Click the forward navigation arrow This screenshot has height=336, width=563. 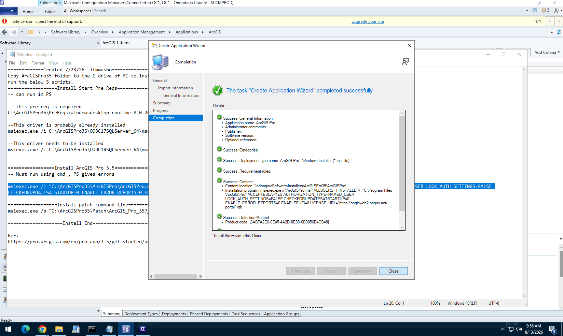pyautogui.click(x=14, y=32)
